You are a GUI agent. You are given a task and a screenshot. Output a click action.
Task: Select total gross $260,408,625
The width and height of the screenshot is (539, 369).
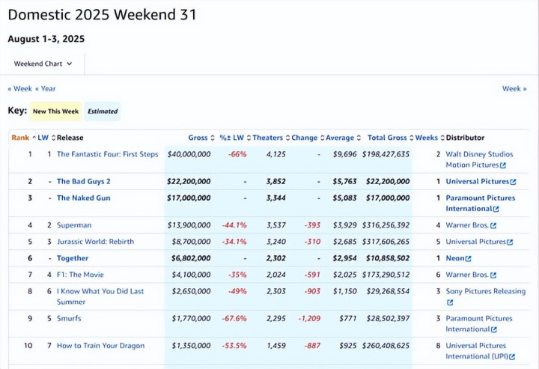pos(386,345)
